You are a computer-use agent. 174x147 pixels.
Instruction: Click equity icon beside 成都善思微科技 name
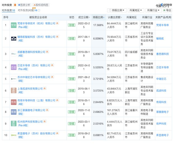tap(47, 52)
